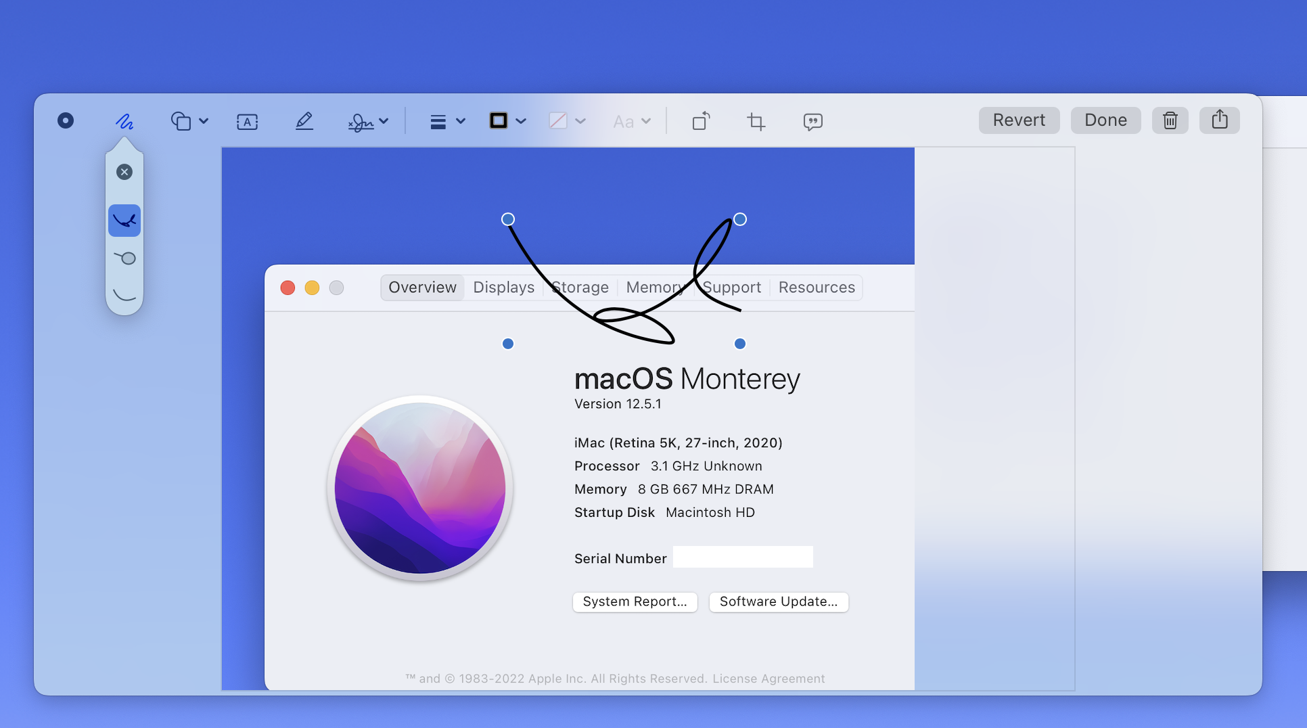Screen dimensions: 1307x728
Task: Open the Aa Text Style menu
Action: point(623,122)
